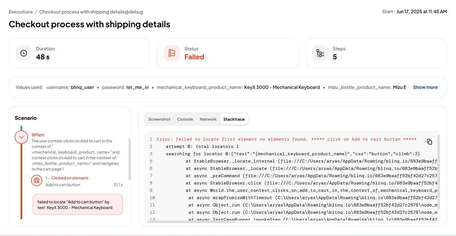Click the Scenario panel vertical scrollbar
This screenshot has width=456, height=236.
[x=130, y=159]
